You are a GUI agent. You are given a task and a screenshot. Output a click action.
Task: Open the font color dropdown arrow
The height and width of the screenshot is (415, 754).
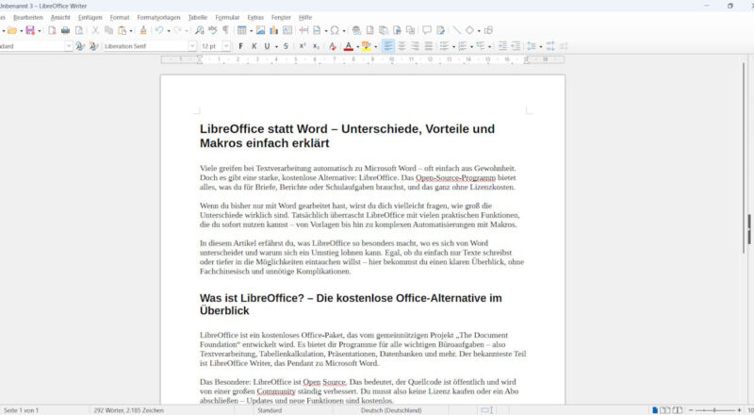click(x=357, y=47)
